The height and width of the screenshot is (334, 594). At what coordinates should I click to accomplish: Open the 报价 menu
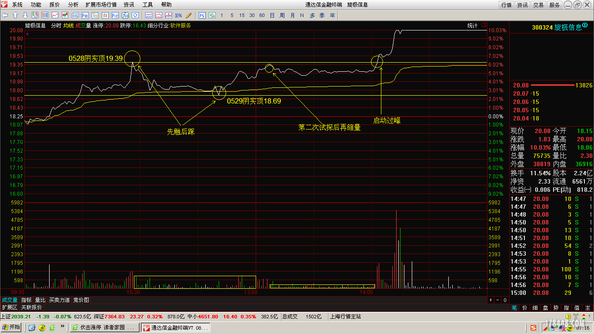click(x=54, y=5)
